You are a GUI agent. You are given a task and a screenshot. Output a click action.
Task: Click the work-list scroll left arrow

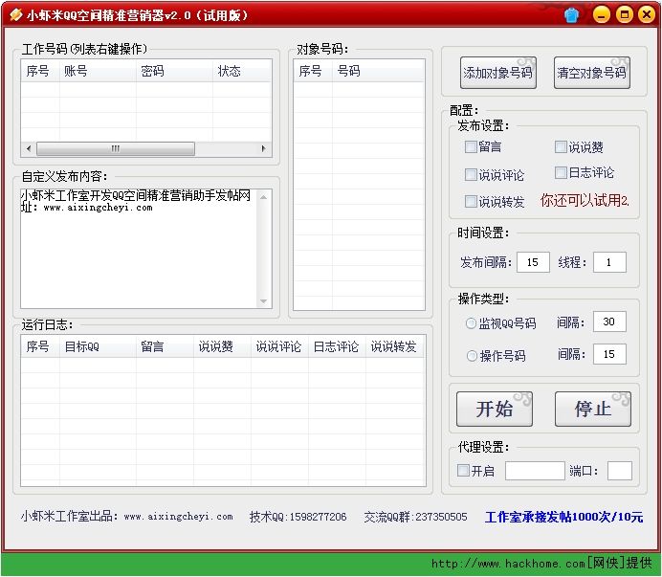[29, 148]
